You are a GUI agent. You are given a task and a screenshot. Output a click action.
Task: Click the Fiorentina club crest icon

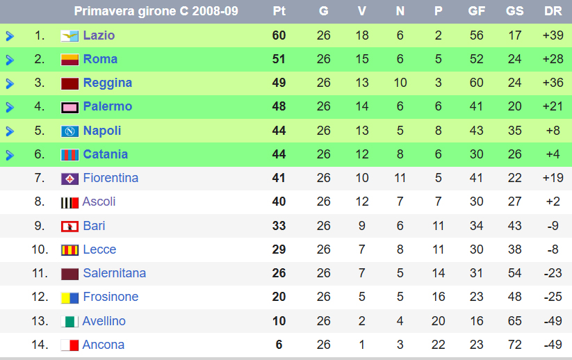click(70, 179)
